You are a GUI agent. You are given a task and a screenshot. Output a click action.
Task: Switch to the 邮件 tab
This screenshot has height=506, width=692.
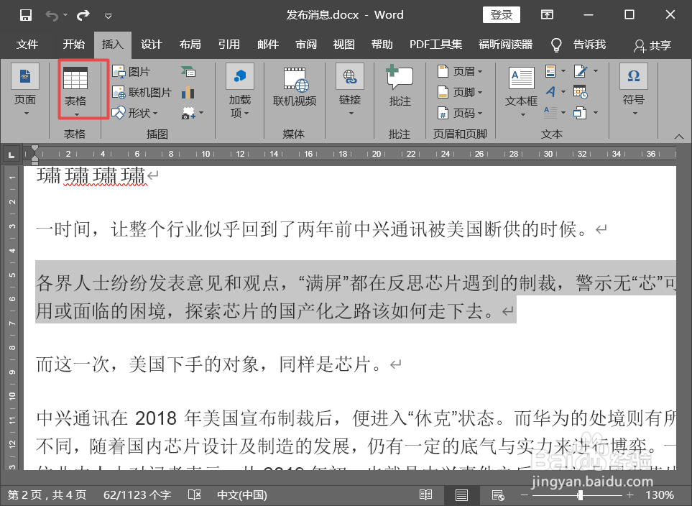tap(268, 45)
